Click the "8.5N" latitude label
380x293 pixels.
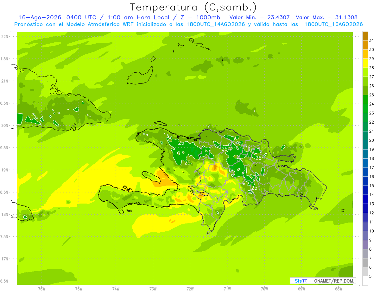(5, 192)
